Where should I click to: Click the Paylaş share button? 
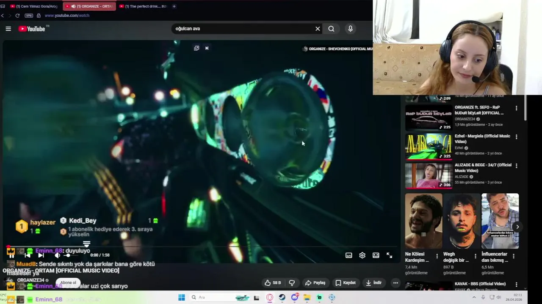[315, 283]
